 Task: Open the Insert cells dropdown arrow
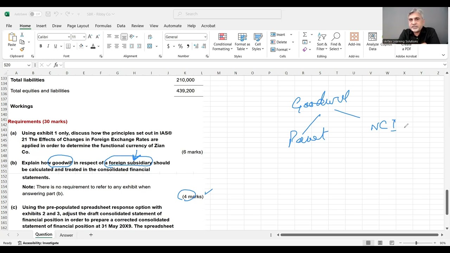291,34
